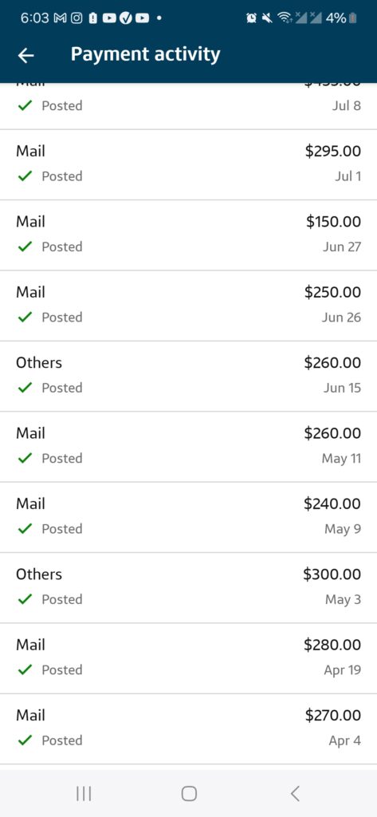Select the $250.00 Mail payment Jun 26
Screen dimensions: 377x817
coord(188,306)
